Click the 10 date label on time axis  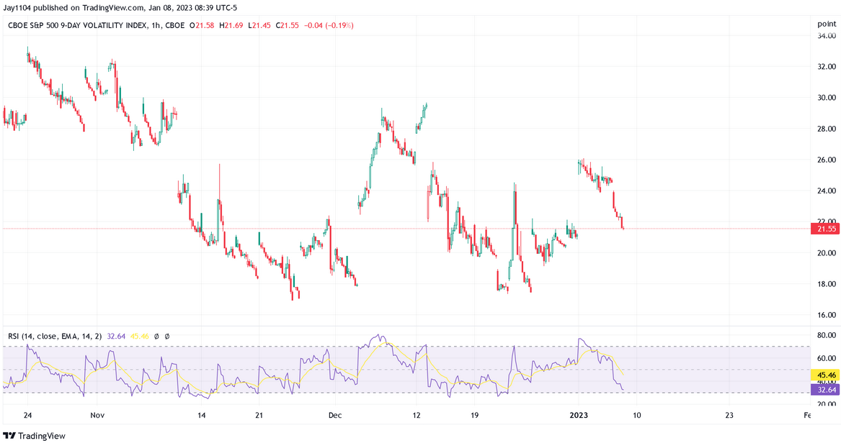tap(636, 415)
